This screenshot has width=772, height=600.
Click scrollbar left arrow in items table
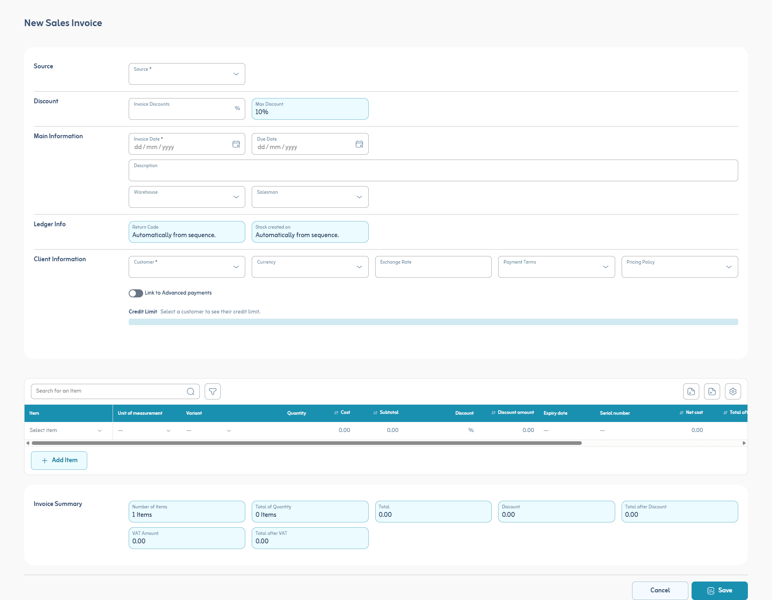[28, 443]
